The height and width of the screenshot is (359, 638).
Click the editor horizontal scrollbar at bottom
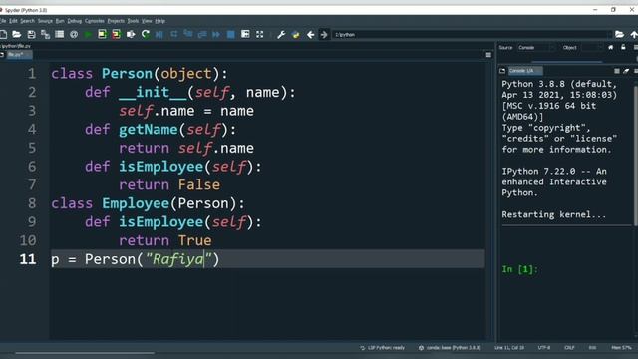85,354
